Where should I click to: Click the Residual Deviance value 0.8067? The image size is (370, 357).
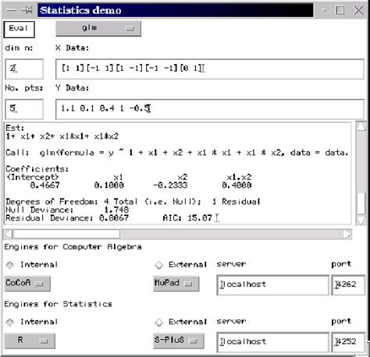pyautogui.click(x=114, y=218)
